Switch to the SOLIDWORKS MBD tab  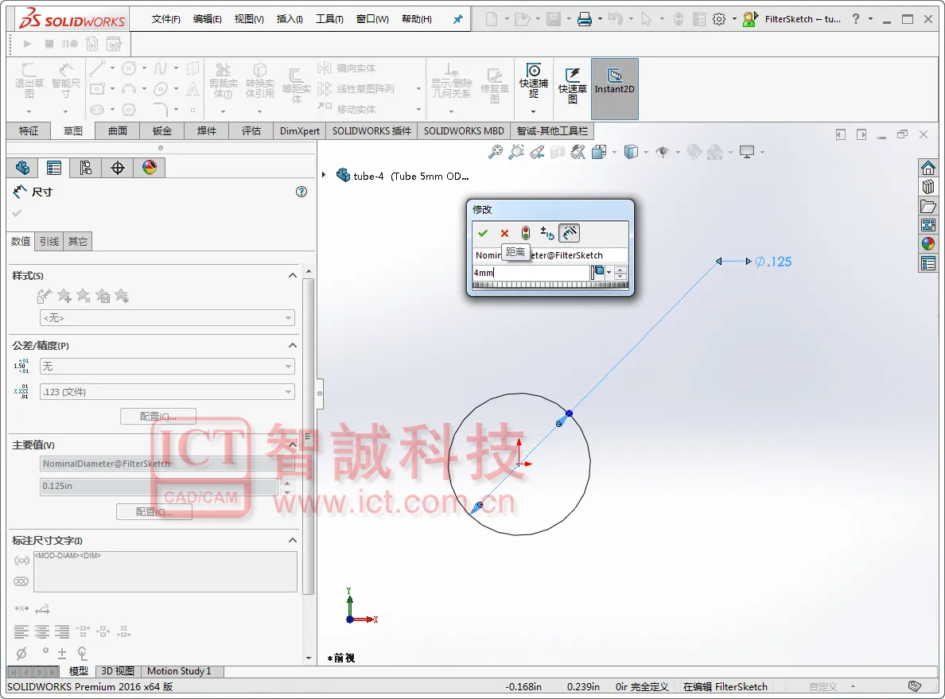464,130
